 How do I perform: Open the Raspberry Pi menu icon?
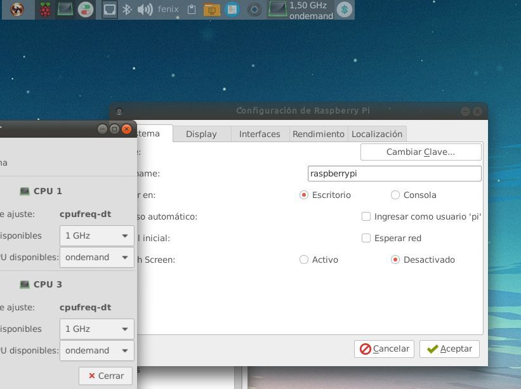click(x=45, y=10)
